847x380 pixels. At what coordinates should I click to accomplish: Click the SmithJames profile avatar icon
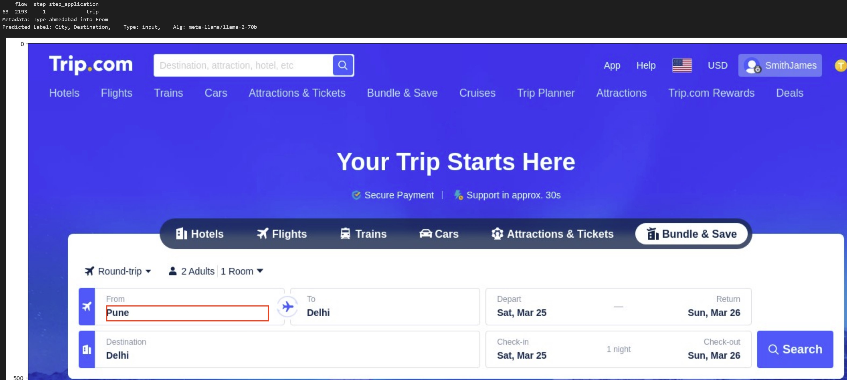(x=752, y=65)
